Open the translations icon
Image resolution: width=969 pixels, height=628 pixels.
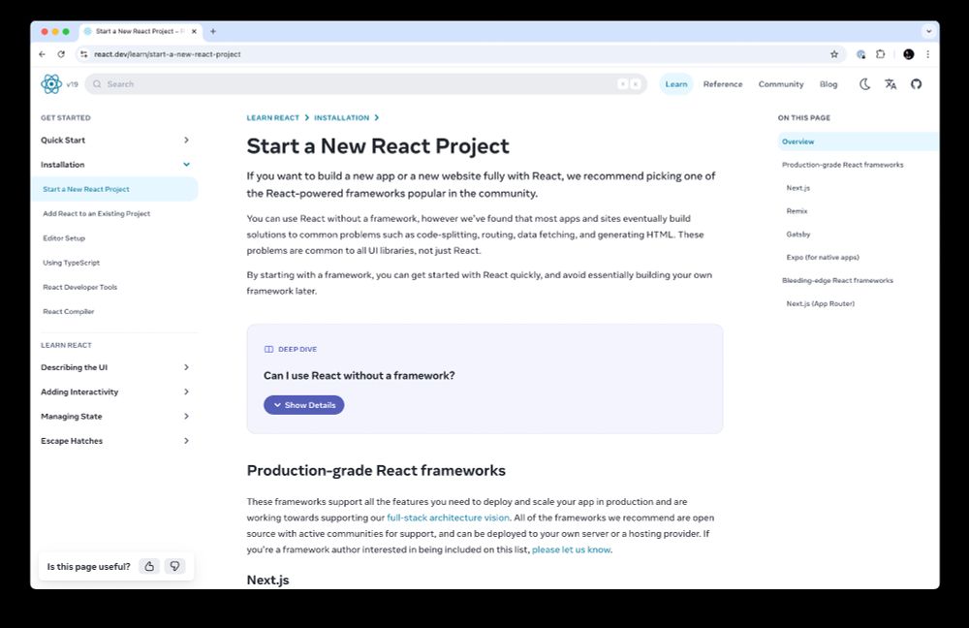[x=891, y=84]
